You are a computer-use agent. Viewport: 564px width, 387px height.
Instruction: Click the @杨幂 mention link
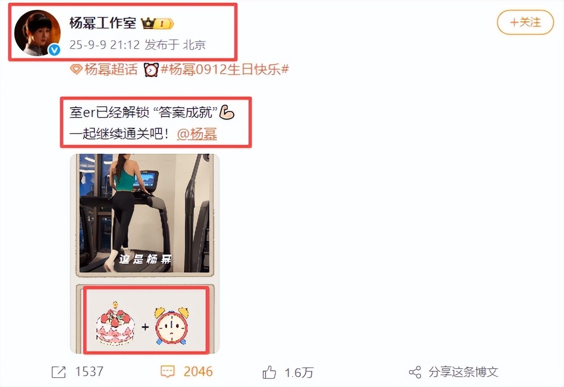(x=197, y=134)
